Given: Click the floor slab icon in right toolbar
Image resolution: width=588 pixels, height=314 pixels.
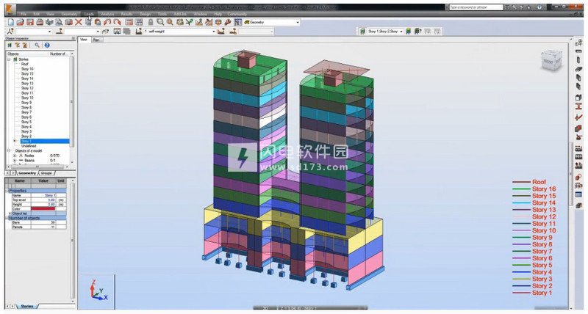Looking at the screenshot, I should (x=578, y=70).
